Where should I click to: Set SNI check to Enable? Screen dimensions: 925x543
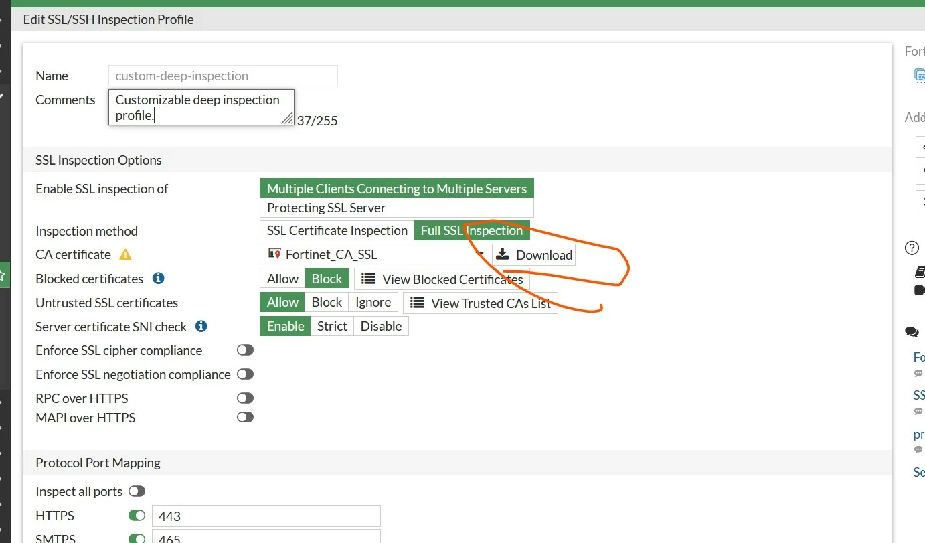click(285, 326)
